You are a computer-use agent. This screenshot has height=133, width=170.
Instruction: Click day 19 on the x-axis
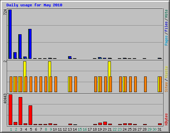coord(100,129)
